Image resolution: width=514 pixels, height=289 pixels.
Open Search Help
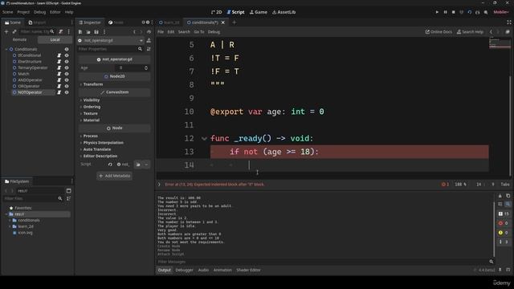(x=470, y=32)
